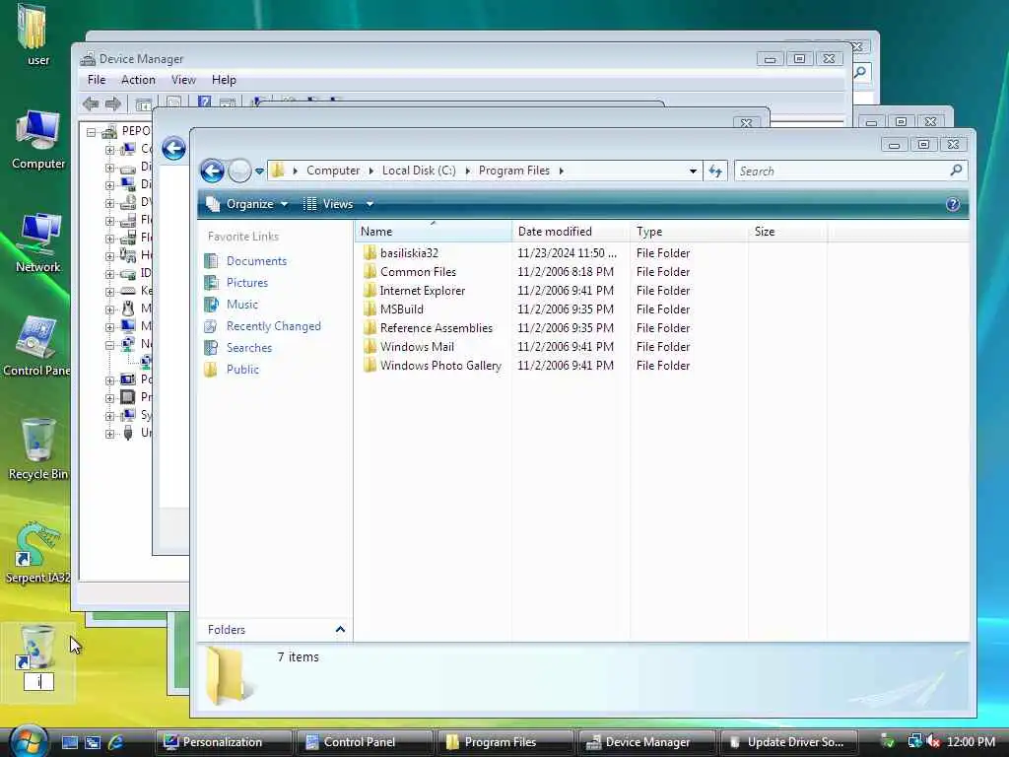
Task: Open arrow after Program Files breadcrumb
Action: click(x=561, y=171)
